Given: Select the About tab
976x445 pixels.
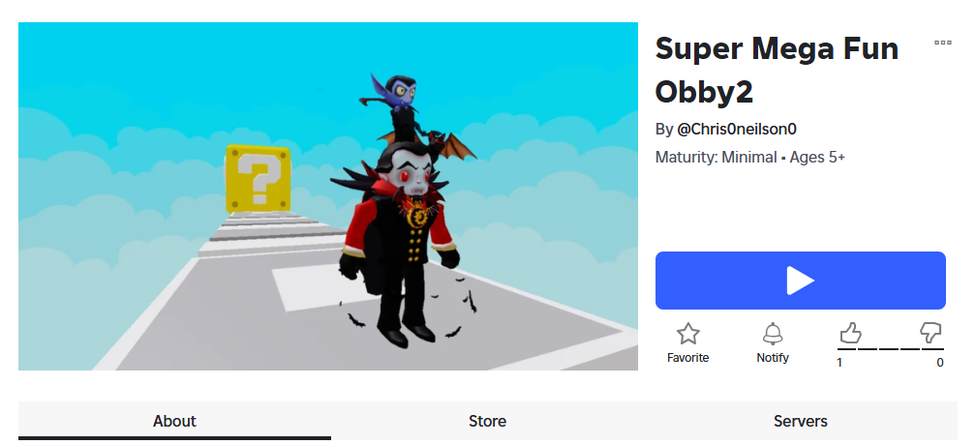Looking at the screenshot, I should (x=174, y=421).
